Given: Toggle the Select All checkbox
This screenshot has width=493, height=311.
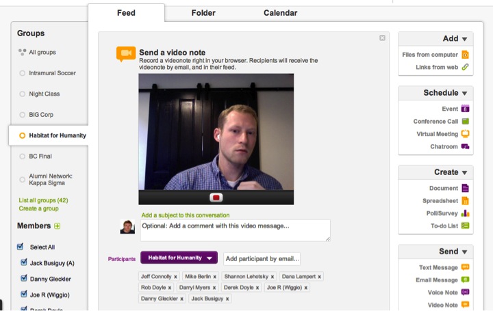Looking at the screenshot, I should 21,247.
